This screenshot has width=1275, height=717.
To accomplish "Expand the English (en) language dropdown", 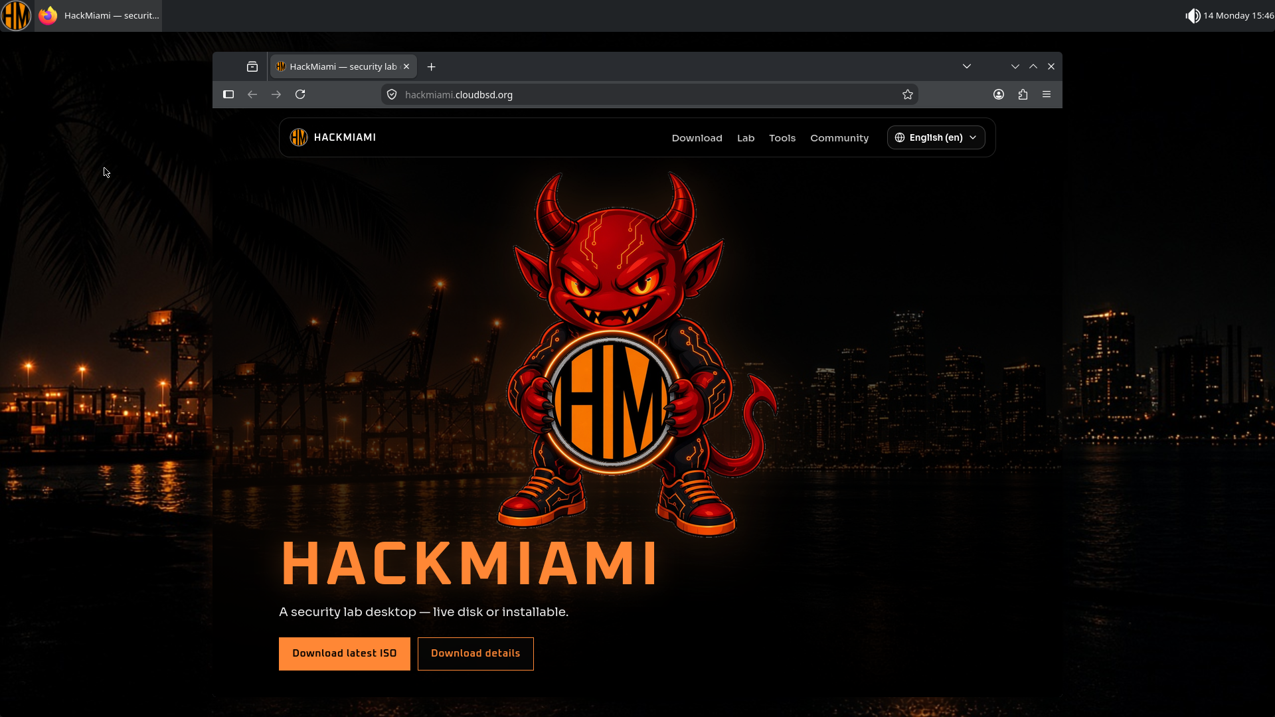I will pyautogui.click(x=936, y=137).
